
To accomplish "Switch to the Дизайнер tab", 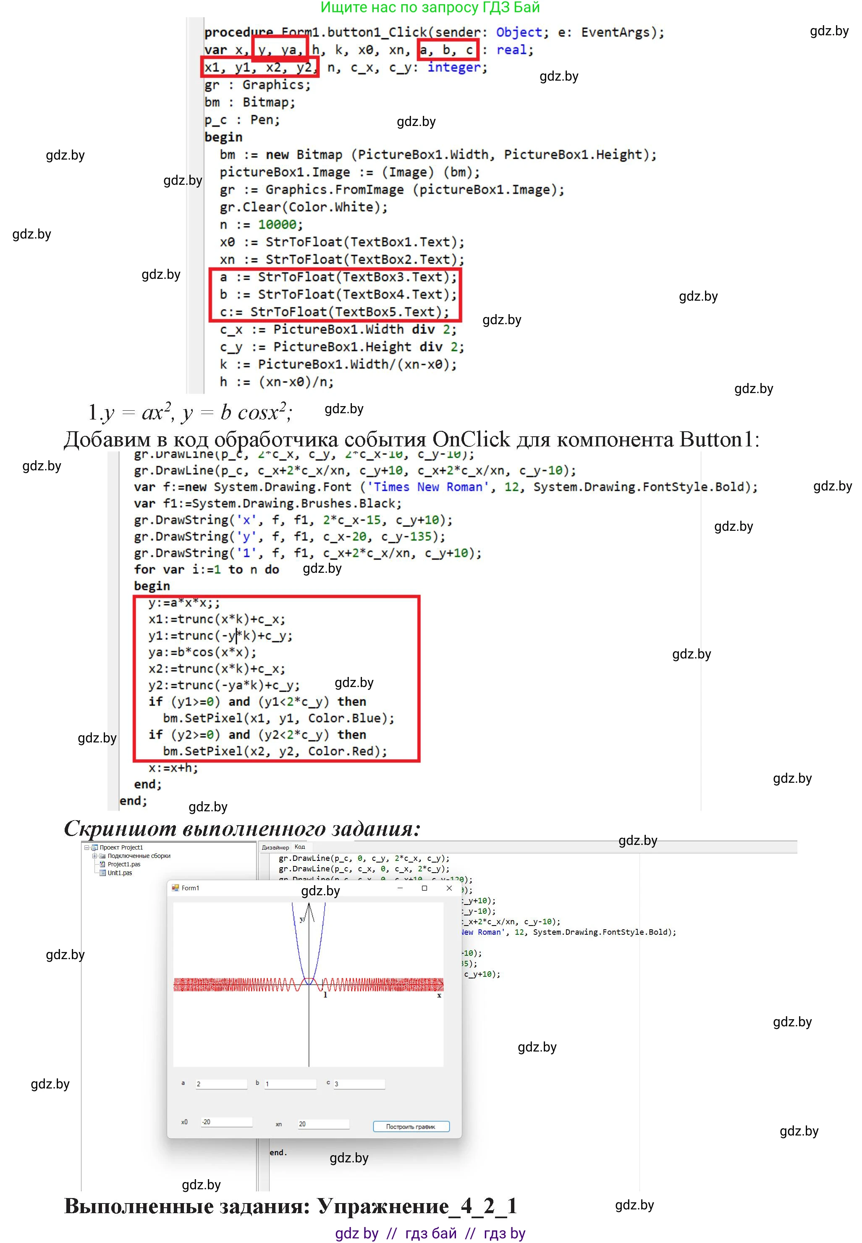I will pos(275,847).
